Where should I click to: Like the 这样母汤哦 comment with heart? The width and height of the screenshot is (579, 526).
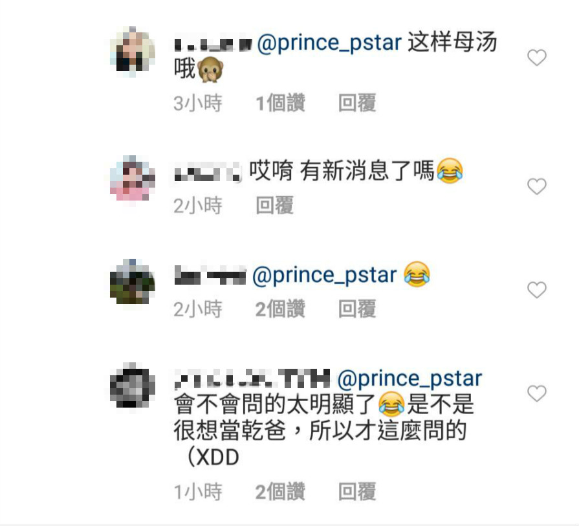(x=536, y=58)
